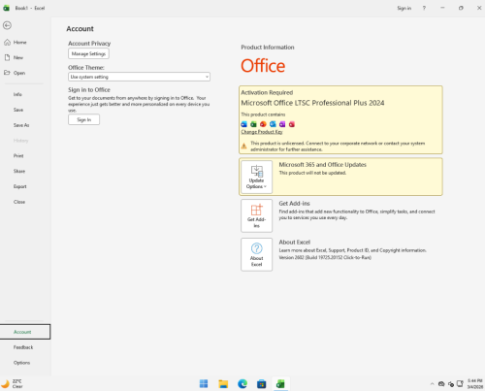Click the Sign In button under Sign in to Office
Viewport: 485px width, 391px height.
(x=83, y=119)
